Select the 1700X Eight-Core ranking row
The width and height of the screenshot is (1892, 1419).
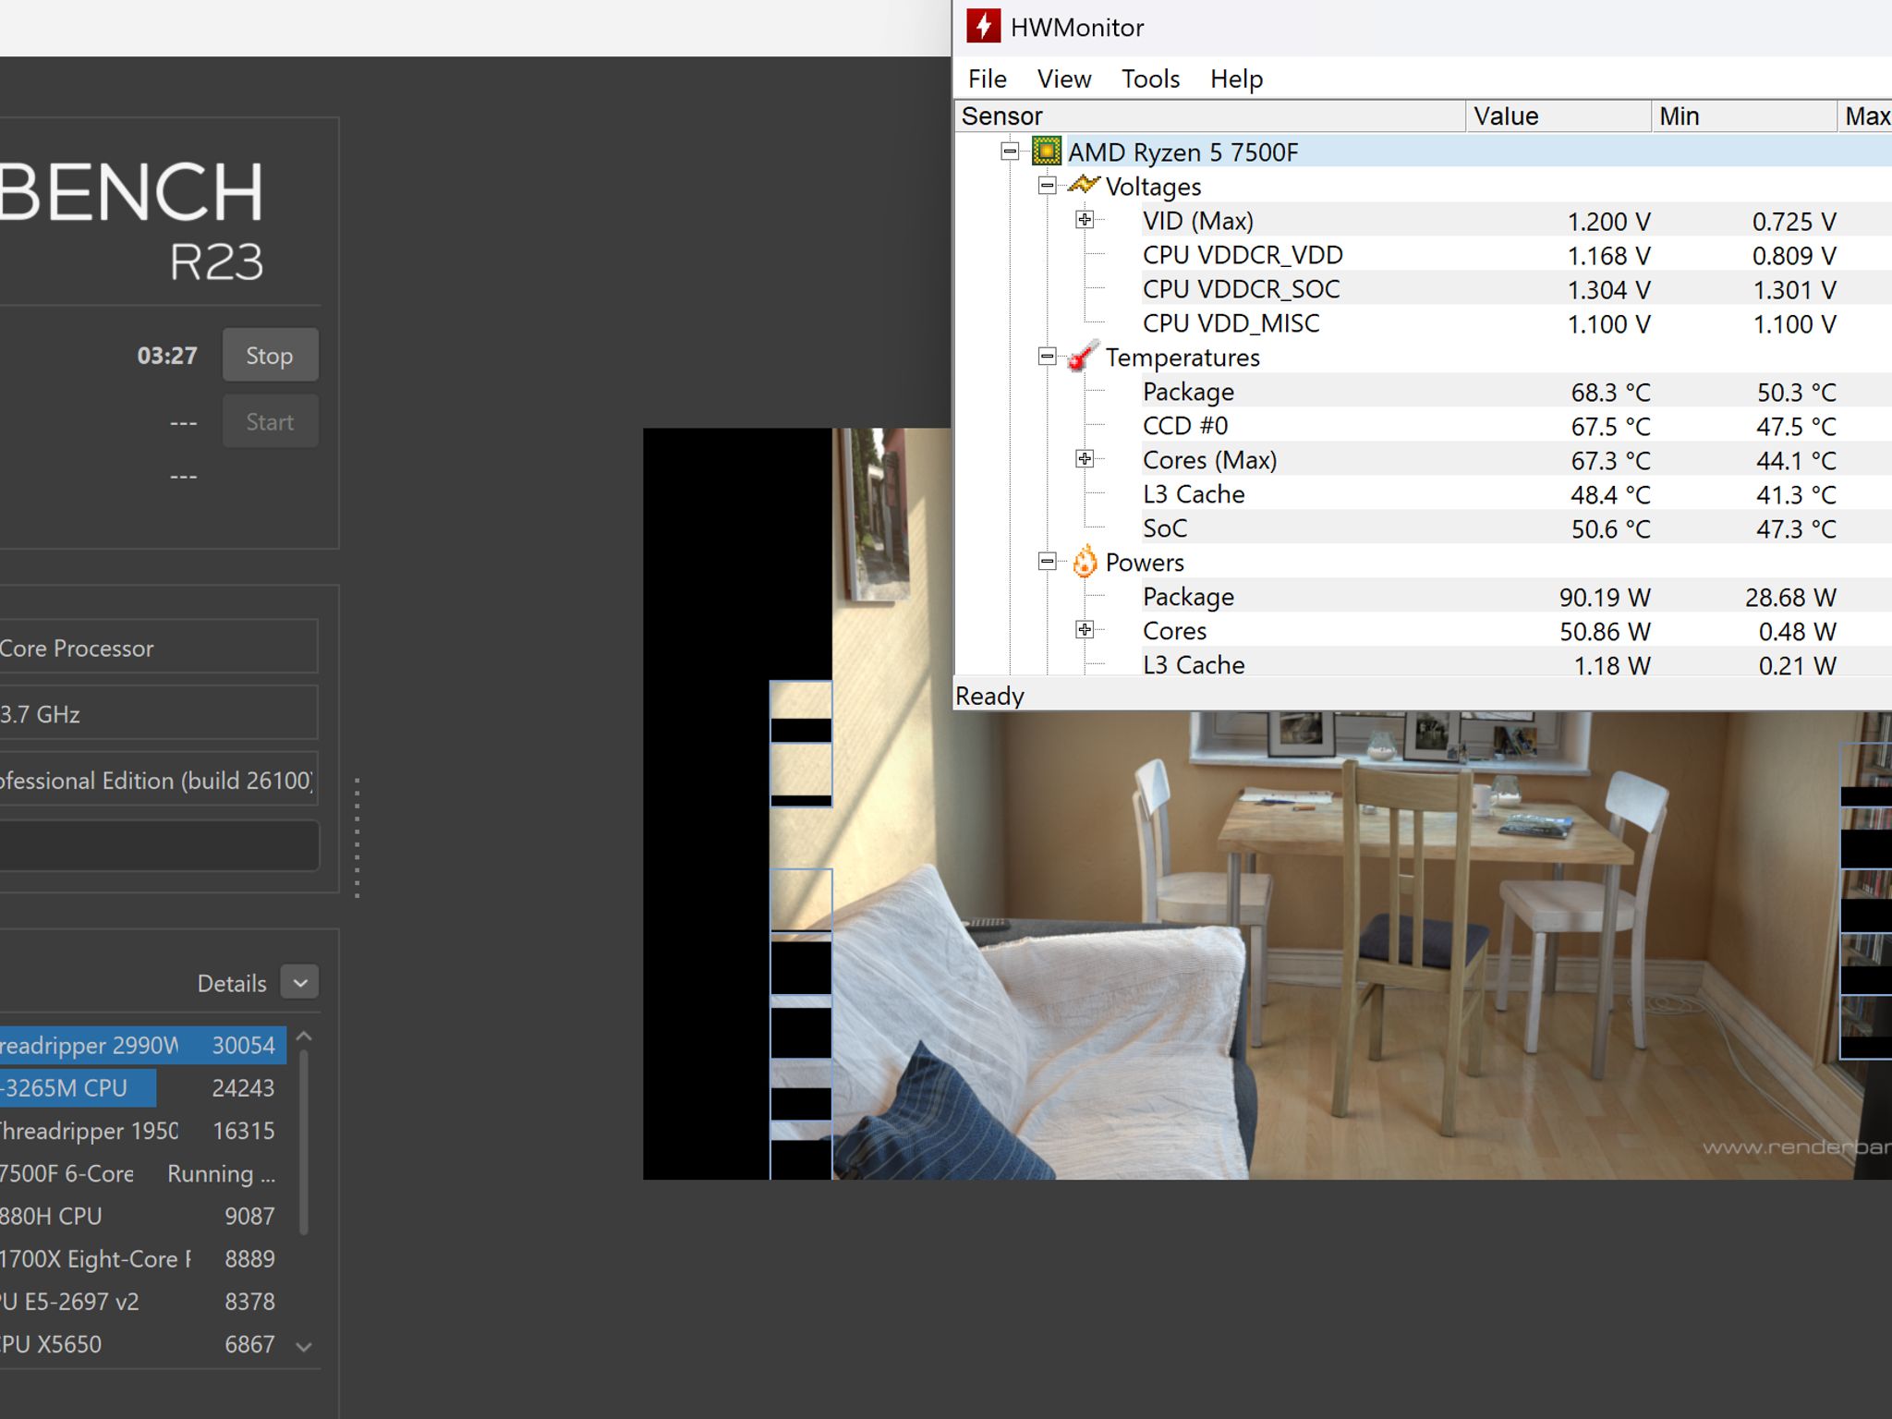(142, 1258)
